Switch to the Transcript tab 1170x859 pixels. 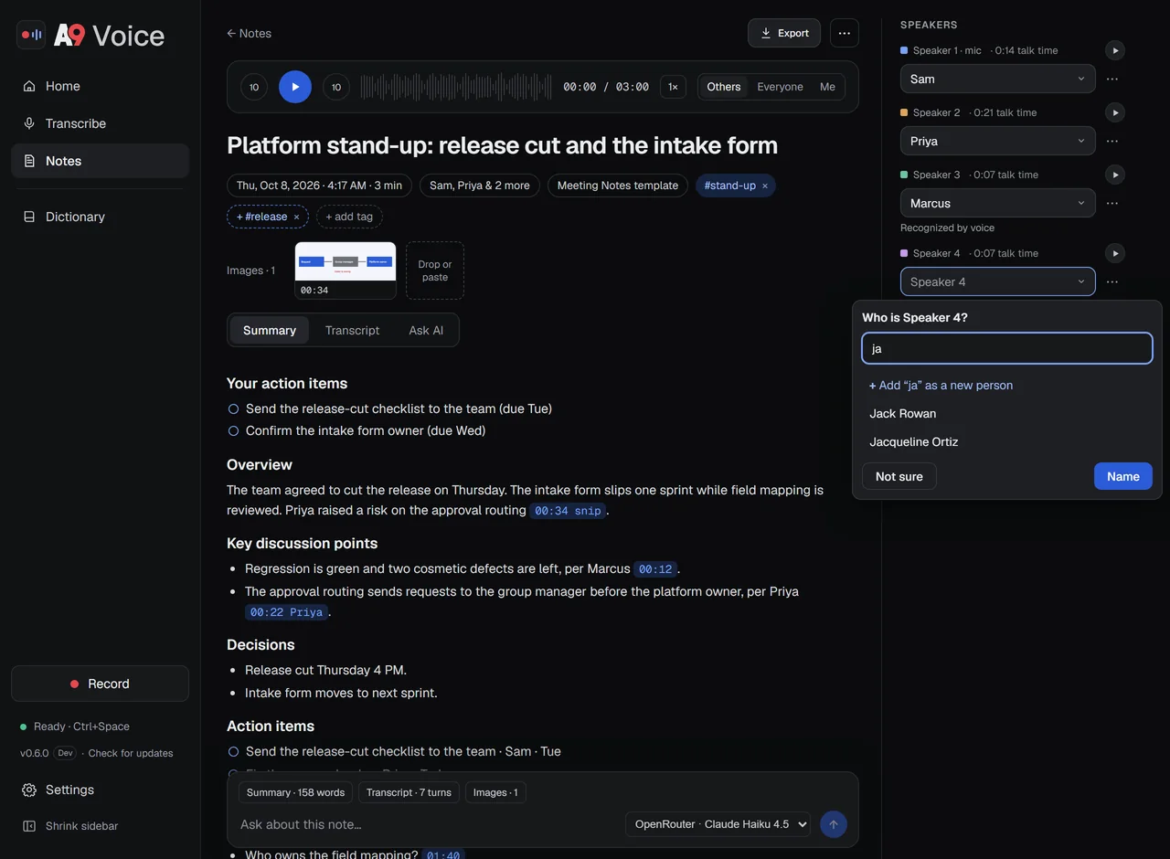click(x=352, y=330)
